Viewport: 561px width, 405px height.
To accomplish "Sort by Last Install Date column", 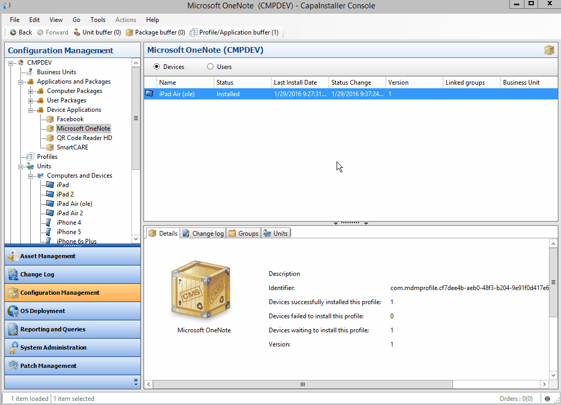I will (x=300, y=83).
